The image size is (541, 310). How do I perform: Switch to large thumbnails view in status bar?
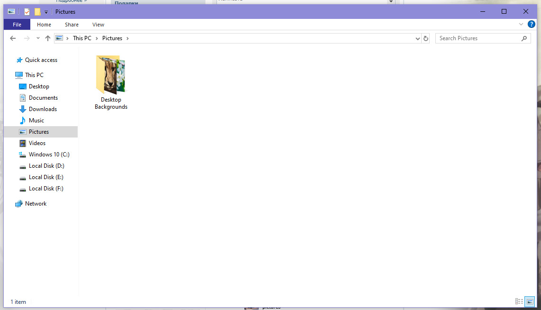point(530,301)
